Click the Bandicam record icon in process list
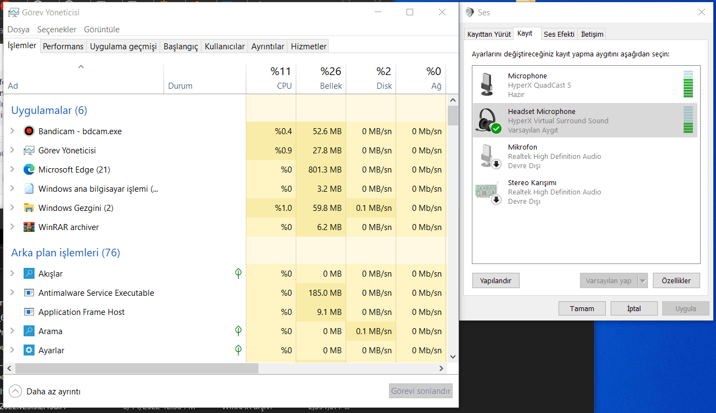716x413 pixels. 29,131
